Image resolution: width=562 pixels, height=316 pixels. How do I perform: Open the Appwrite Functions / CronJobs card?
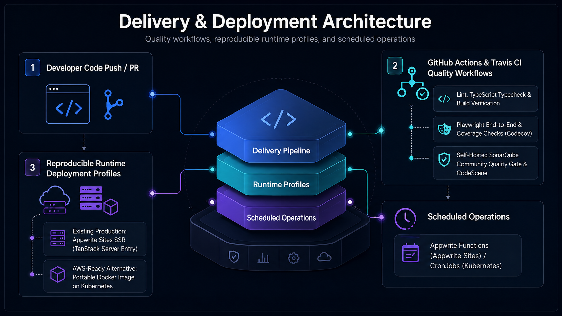click(x=458, y=255)
